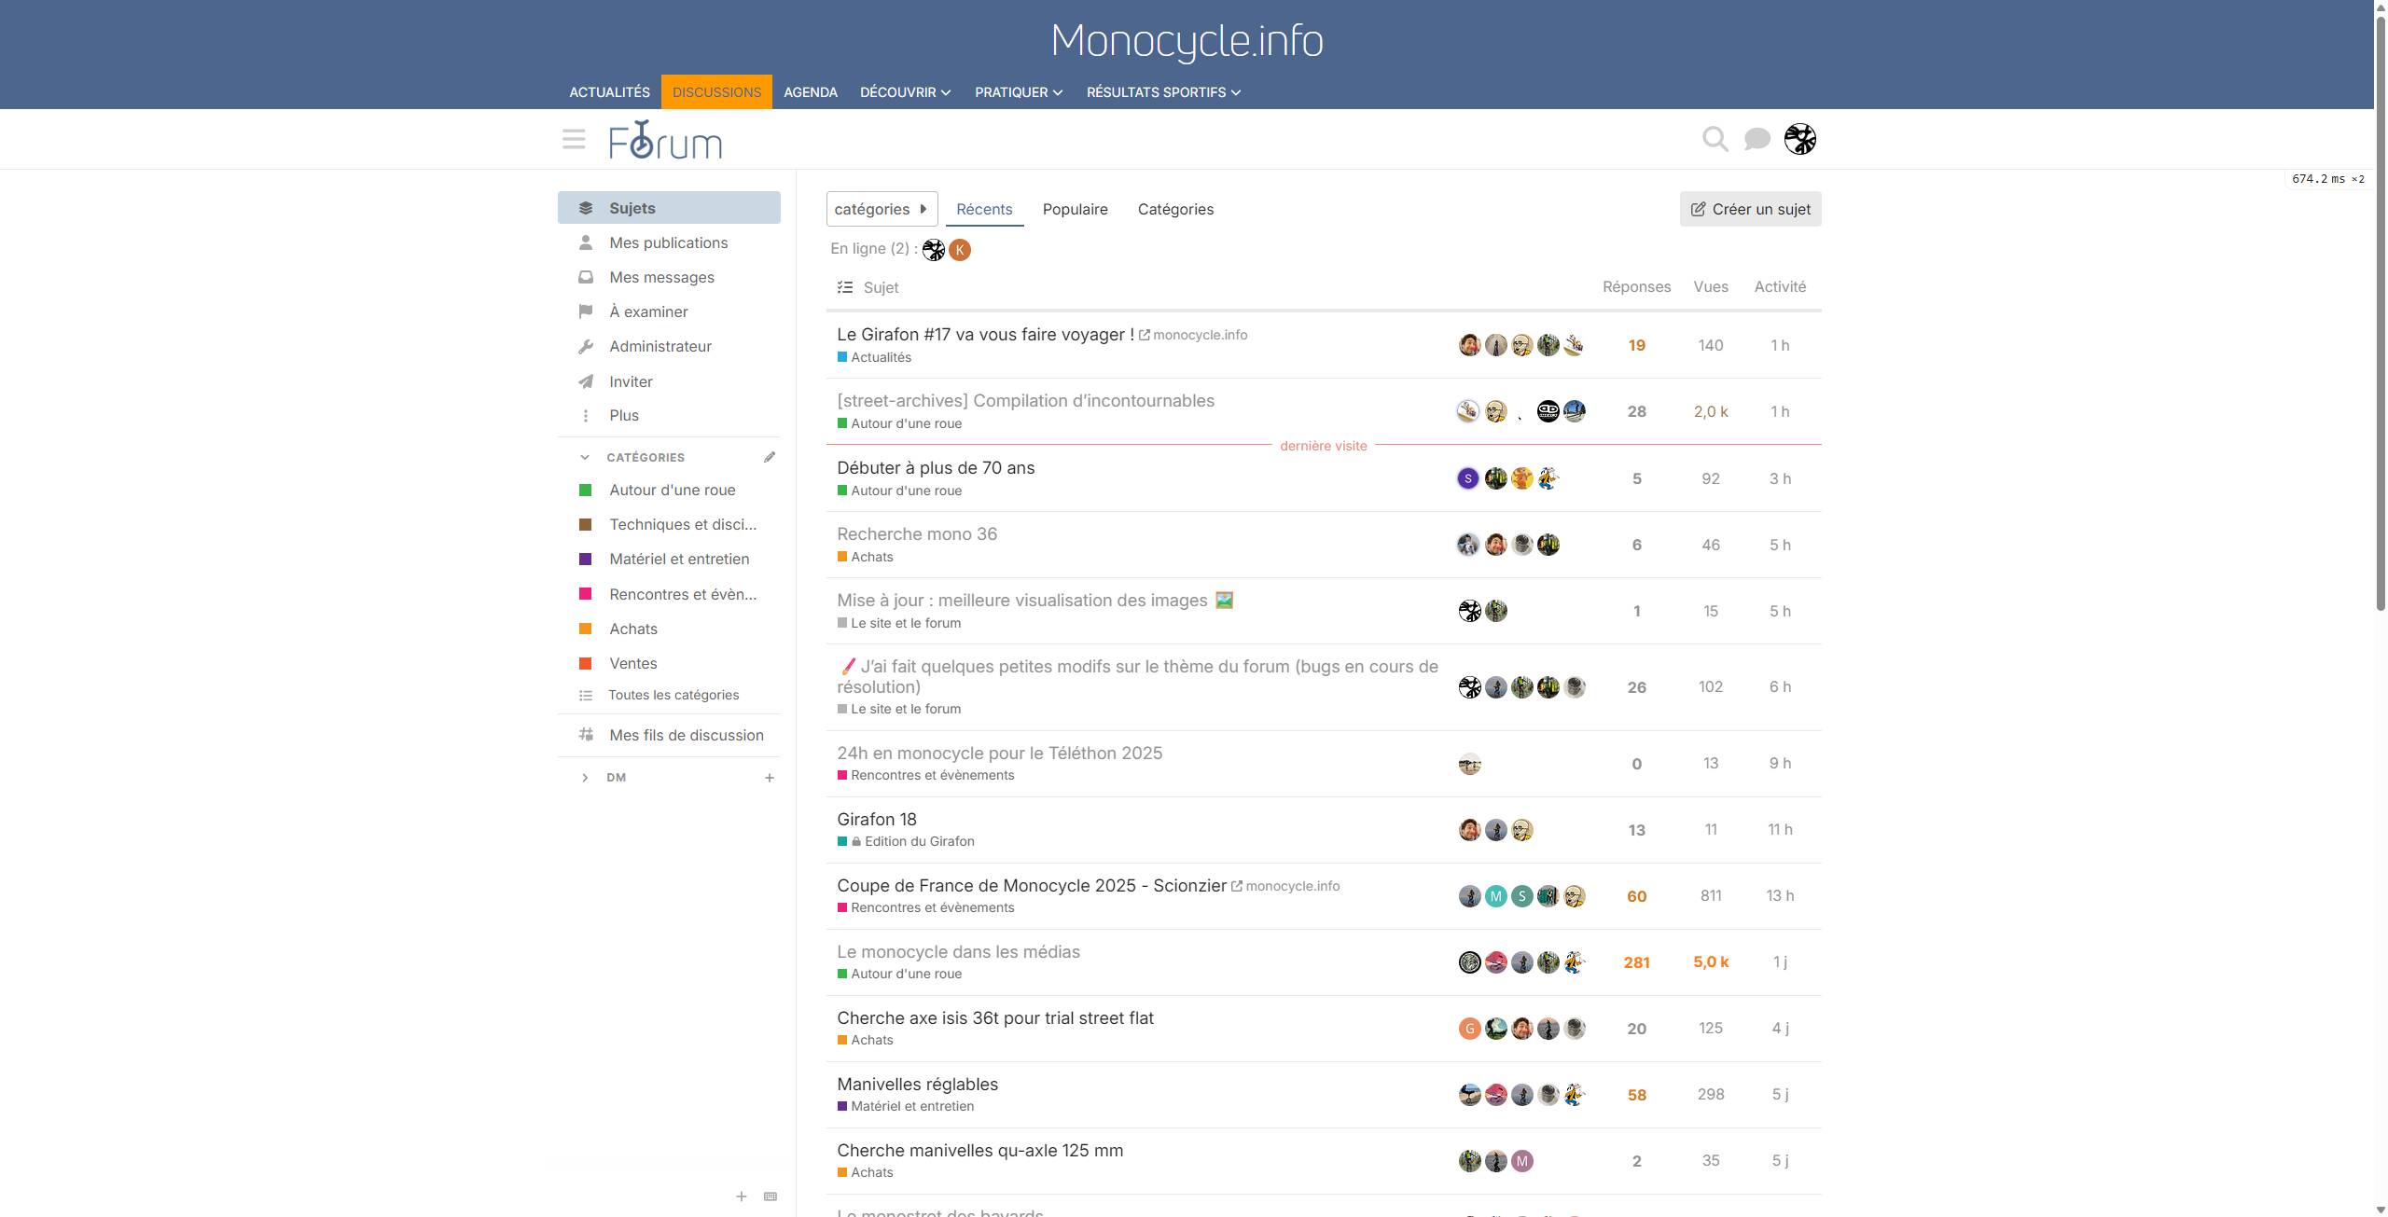The image size is (2388, 1217).
Task: Open keyboard shortcuts icon at sidebar bottom
Action: (771, 1196)
